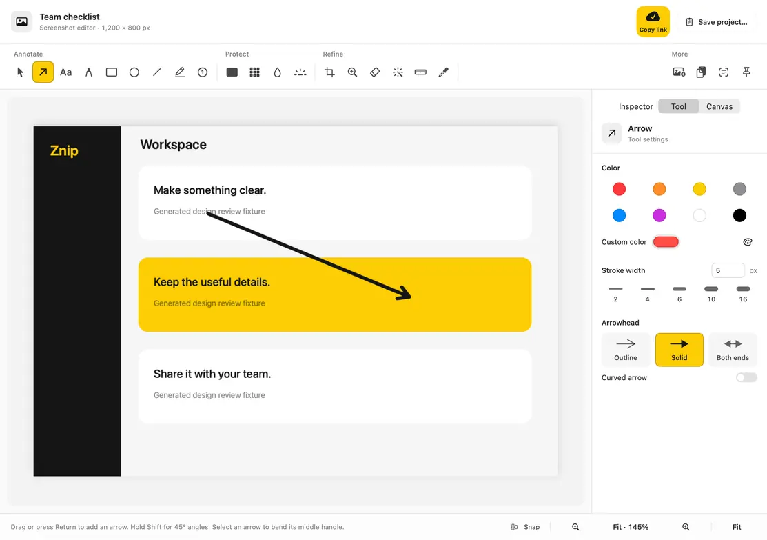Screen dimensions: 767x540
Task: Select the compass-shaped callout tool
Action: point(88,72)
